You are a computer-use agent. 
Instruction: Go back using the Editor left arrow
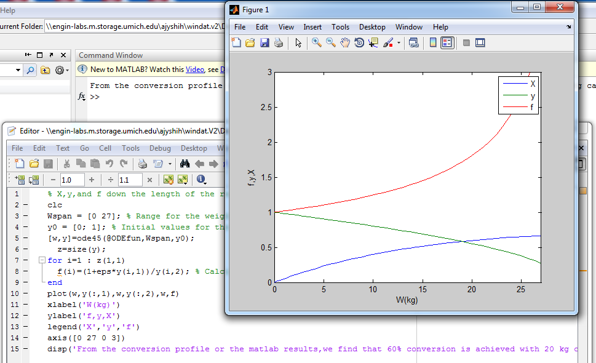coord(199,164)
